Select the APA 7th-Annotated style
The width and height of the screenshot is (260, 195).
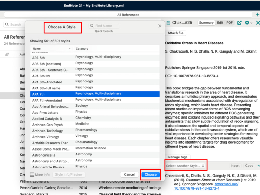95,100
